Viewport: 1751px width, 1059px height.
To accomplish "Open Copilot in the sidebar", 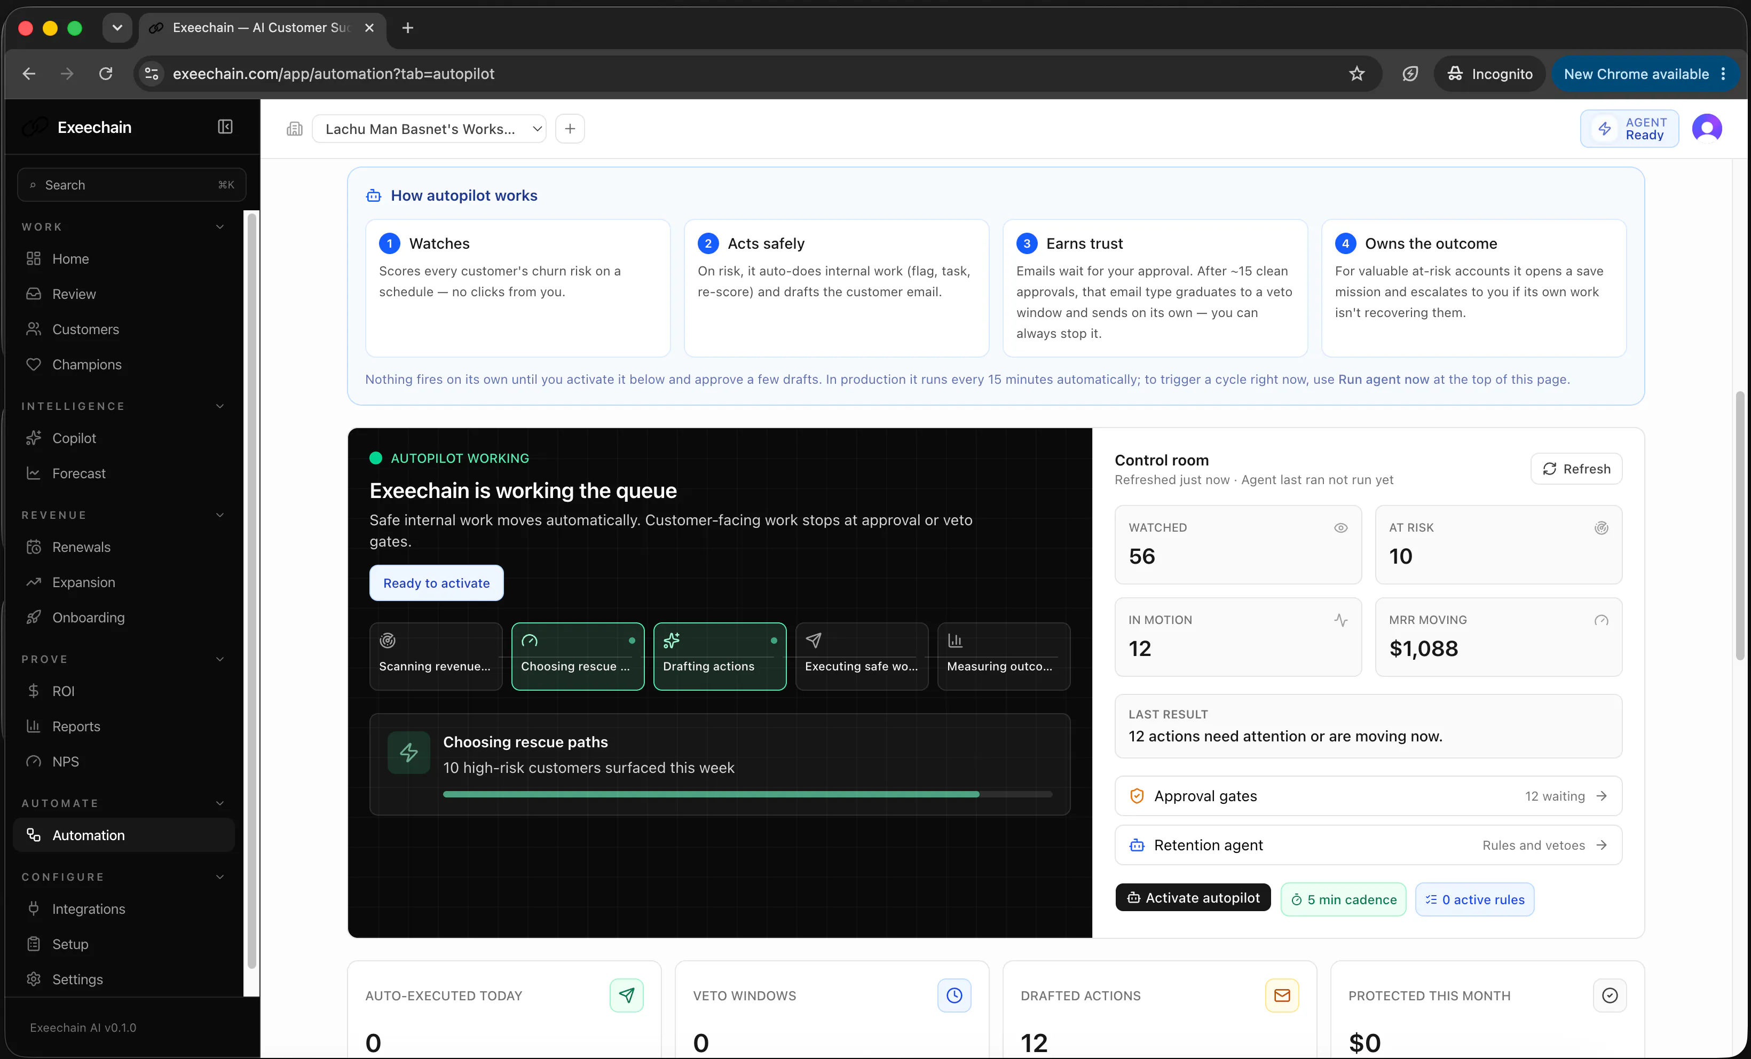I will click(x=124, y=438).
